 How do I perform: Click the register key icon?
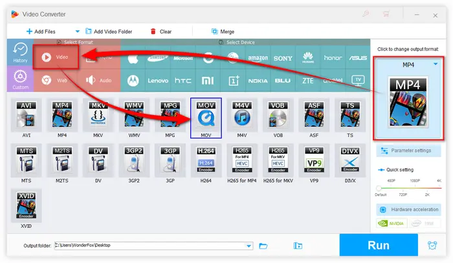click(366, 14)
